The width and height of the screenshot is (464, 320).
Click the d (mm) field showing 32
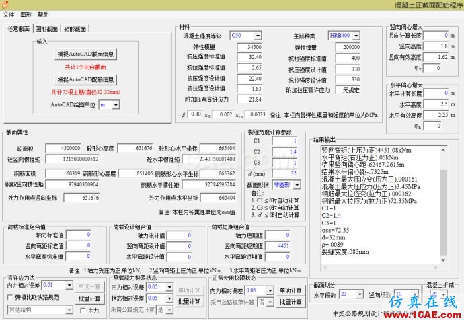point(284,173)
